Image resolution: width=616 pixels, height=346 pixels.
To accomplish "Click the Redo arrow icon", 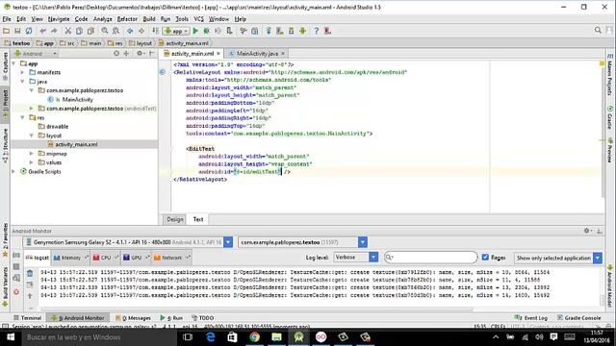I will (x=54, y=31).
